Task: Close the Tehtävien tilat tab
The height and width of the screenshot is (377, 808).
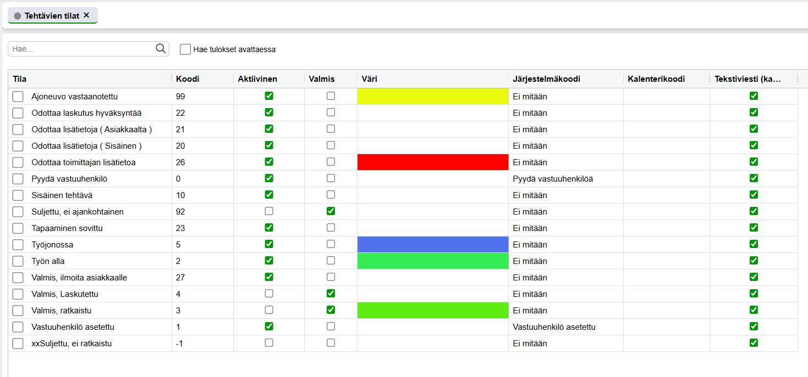Action: click(86, 15)
